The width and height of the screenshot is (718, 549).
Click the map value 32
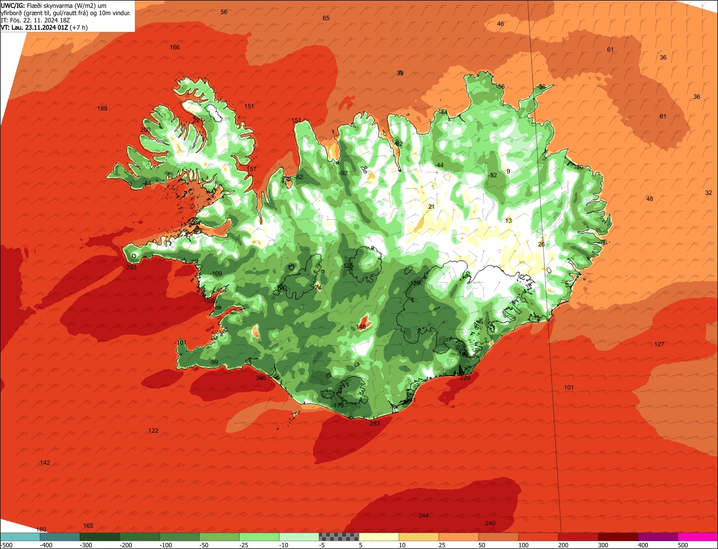click(708, 193)
